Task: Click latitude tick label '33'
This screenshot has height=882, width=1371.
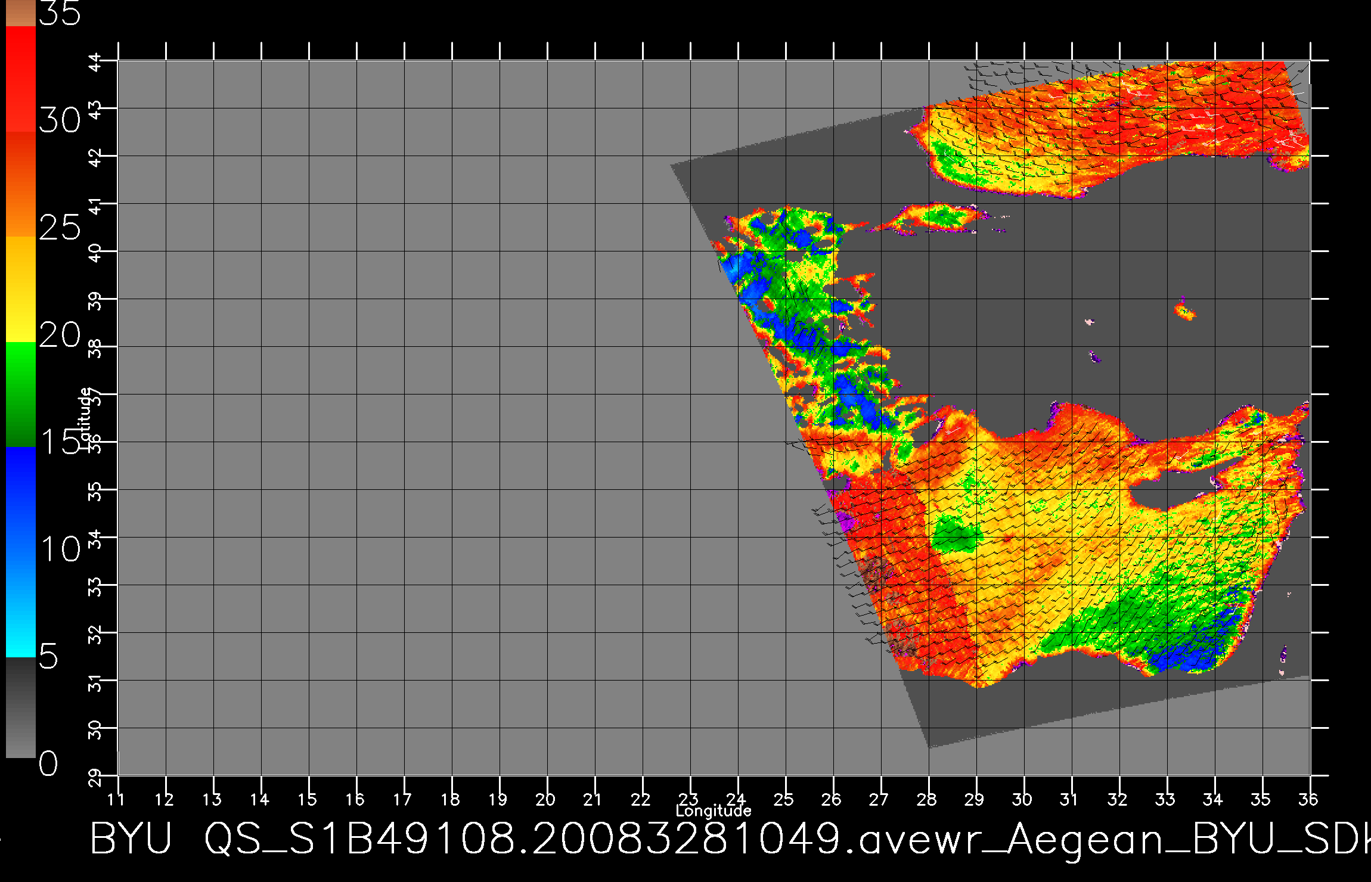Action: (95, 586)
